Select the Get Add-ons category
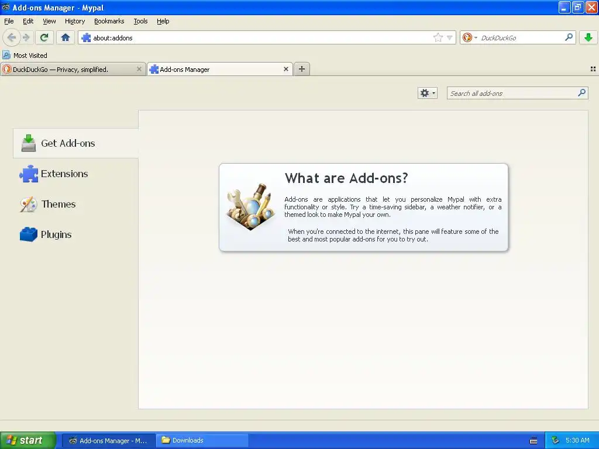Viewport: 599px width, 449px height. 75,143
